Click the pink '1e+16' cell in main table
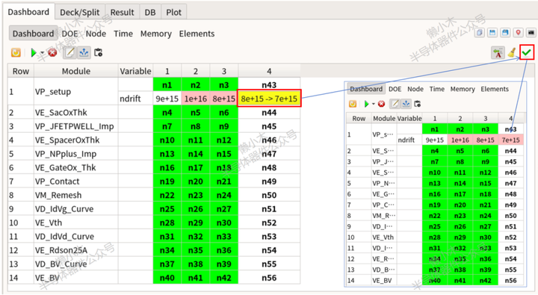The width and height of the screenshot is (538, 295). pyautogui.click(x=196, y=99)
